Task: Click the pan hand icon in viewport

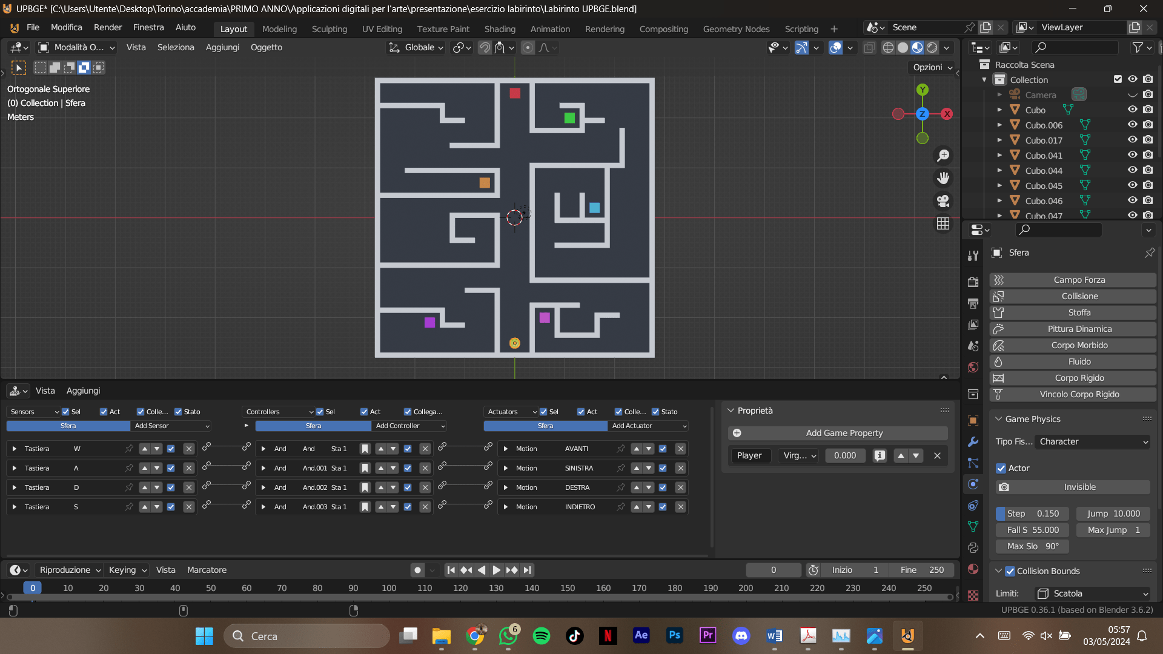Action: pos(943,178)
